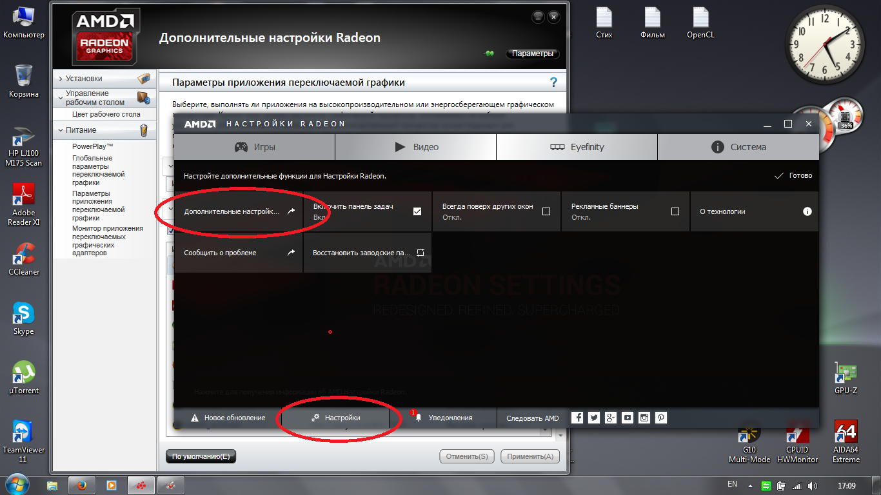Click По умолчанию(E) button
Image resolution: width=881 pixels, height=495 pixels.
[x=201, y=456]
